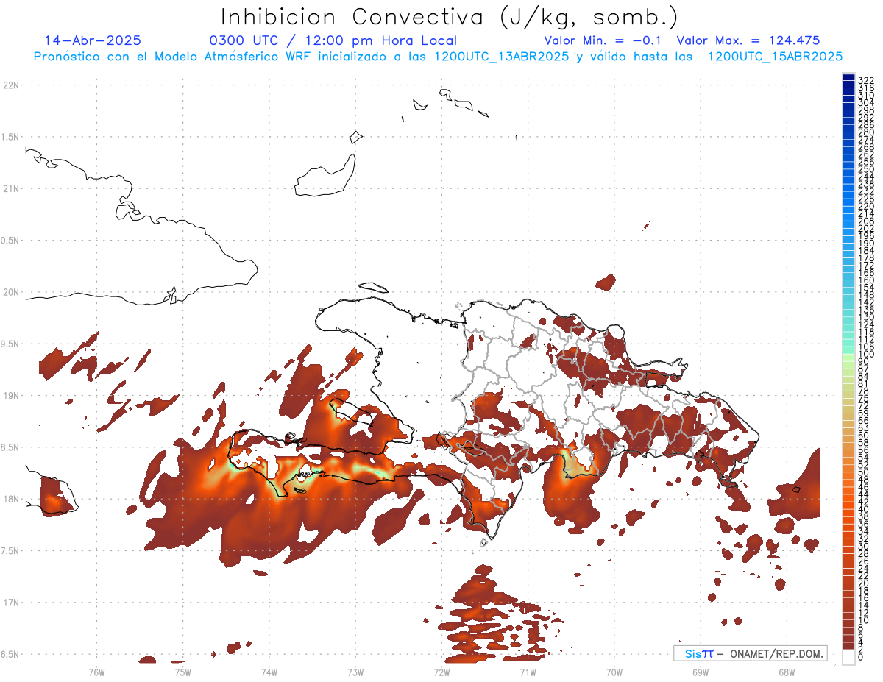Click the "8.5N" latitude label
Screen dimensions: 883x682
10,447
